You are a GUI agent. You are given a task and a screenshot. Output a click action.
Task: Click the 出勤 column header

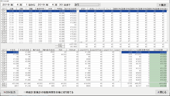tap(12, 9)
